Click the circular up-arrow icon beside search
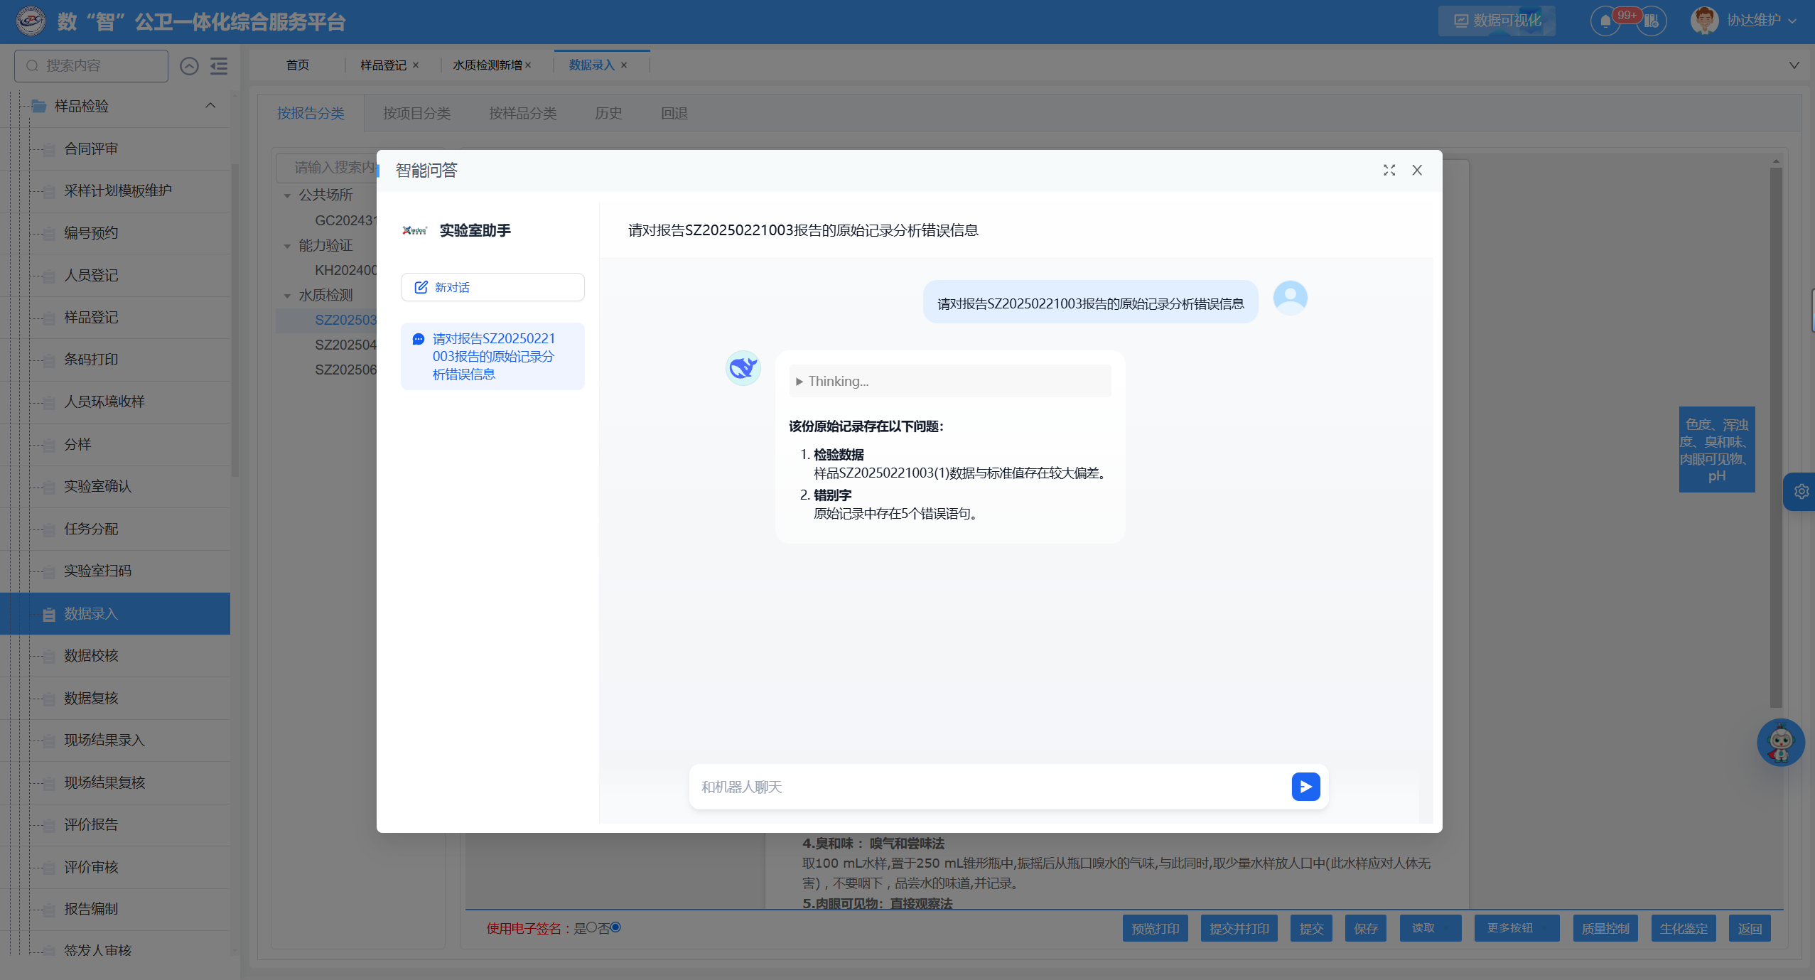Screen dimensions: 1815x980 (189, 66)
